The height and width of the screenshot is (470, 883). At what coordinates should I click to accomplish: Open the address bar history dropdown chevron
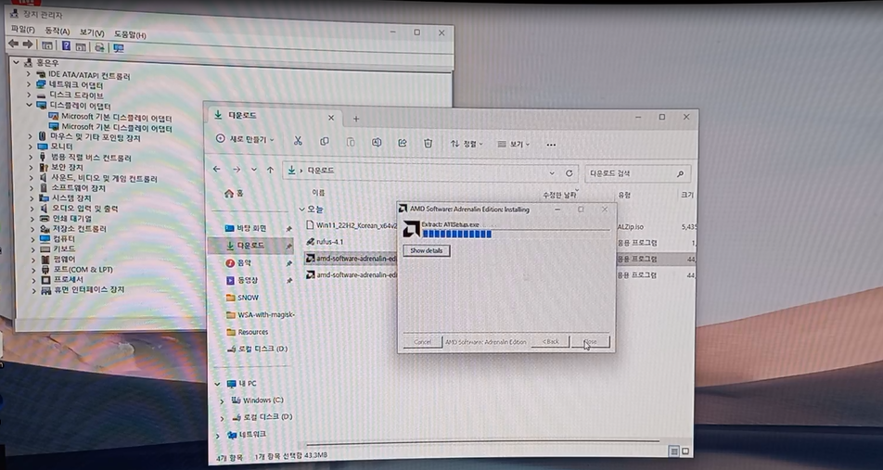pyautogui.click(x=552, y=173)
